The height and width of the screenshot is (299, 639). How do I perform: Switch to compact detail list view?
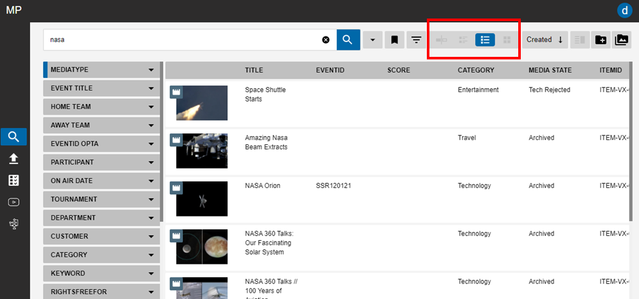point(463,40)
